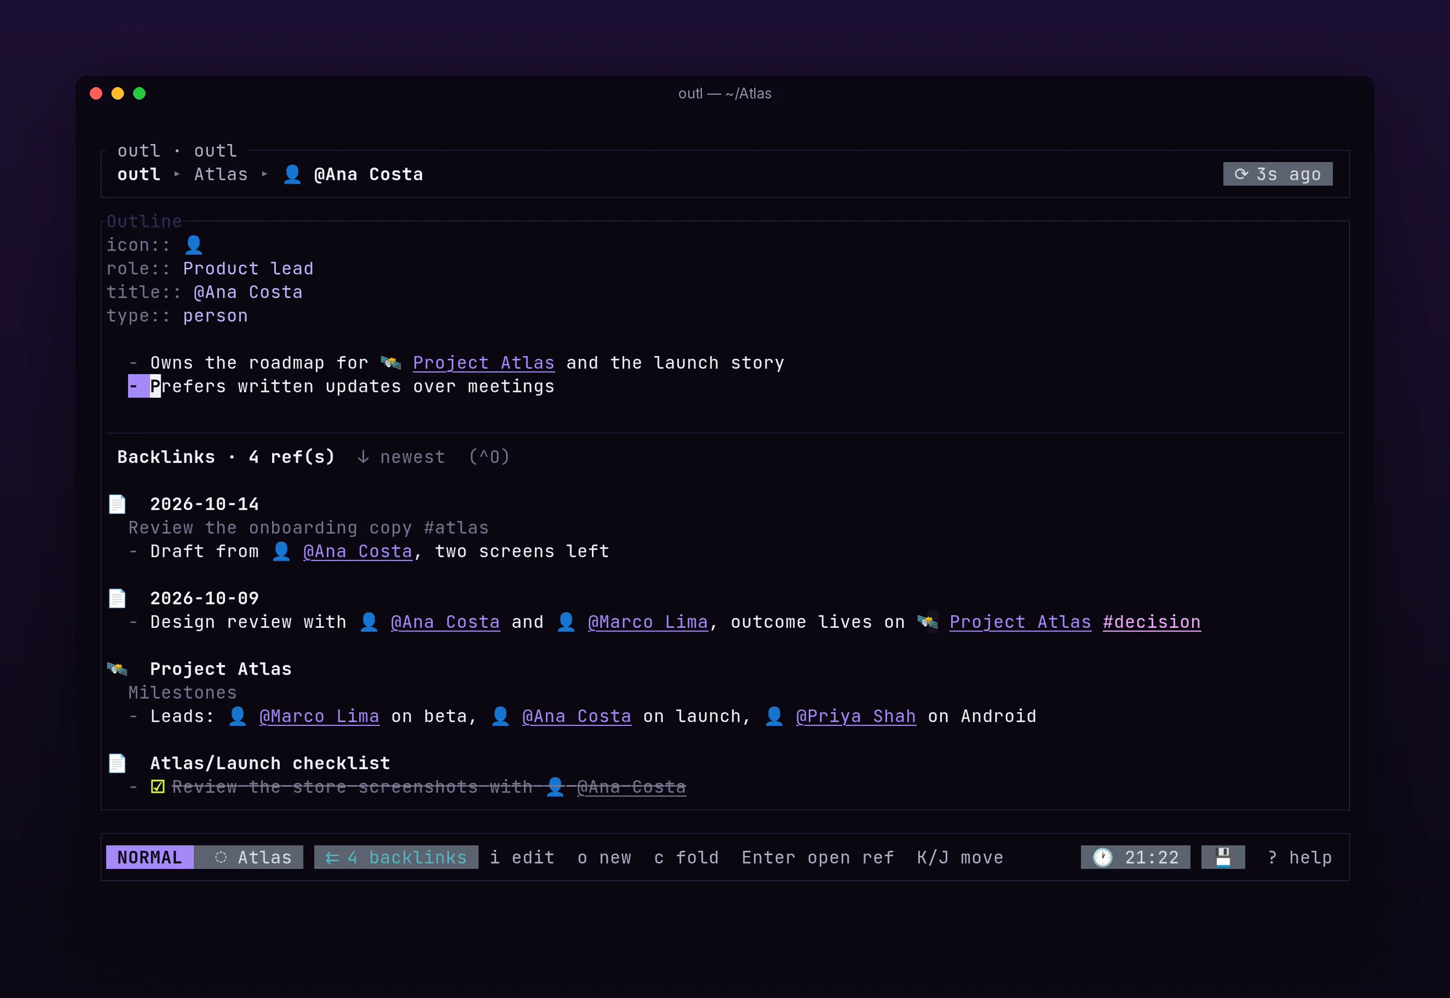Image resolution: width=1450 pixels, height=998 pixels.
Task: Open the Project Atlas link in roadmap bullet
Action: point(484,363)
